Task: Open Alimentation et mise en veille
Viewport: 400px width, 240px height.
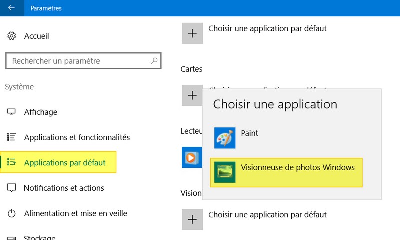Action: coord(75,214)
